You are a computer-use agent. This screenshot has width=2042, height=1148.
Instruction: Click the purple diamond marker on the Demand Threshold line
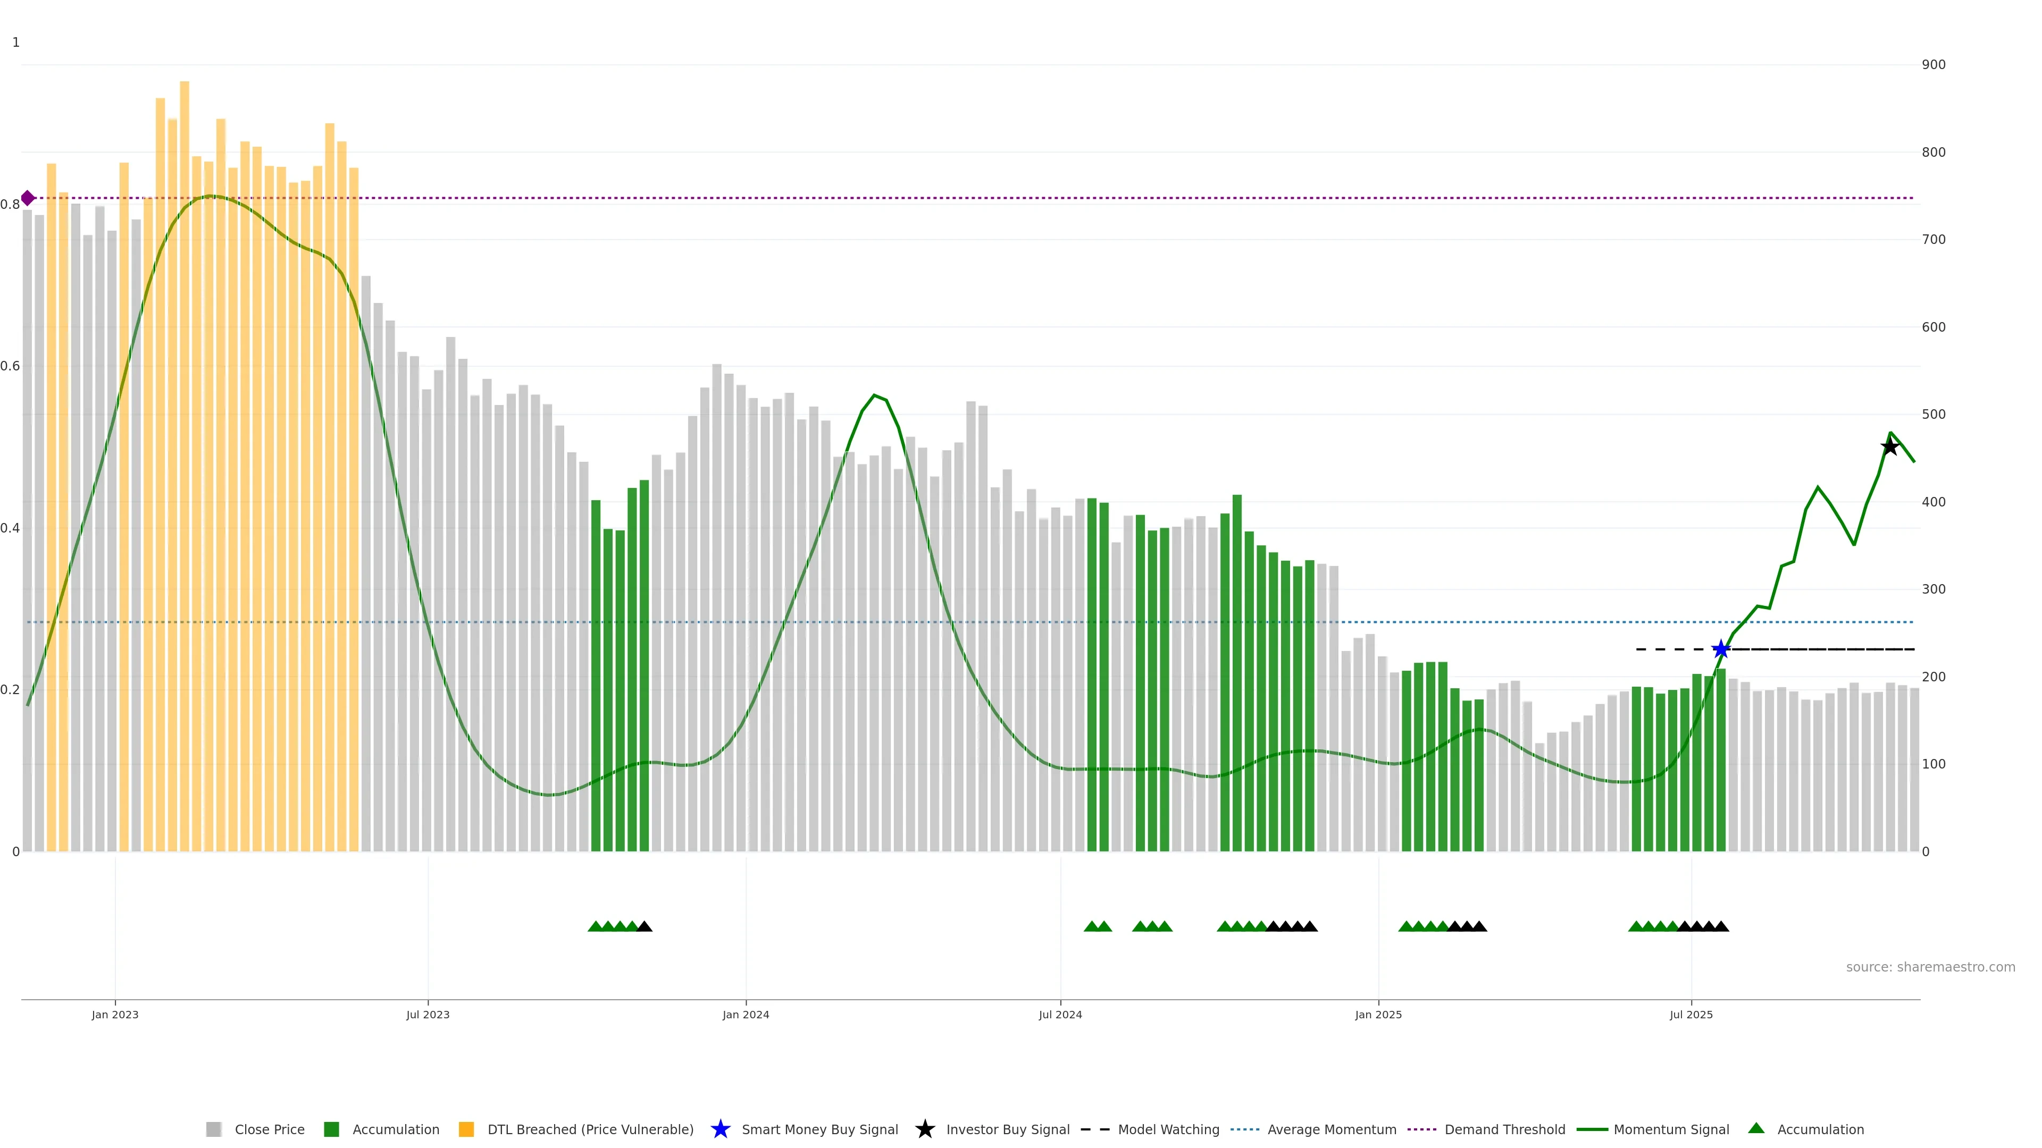point(28,198)
